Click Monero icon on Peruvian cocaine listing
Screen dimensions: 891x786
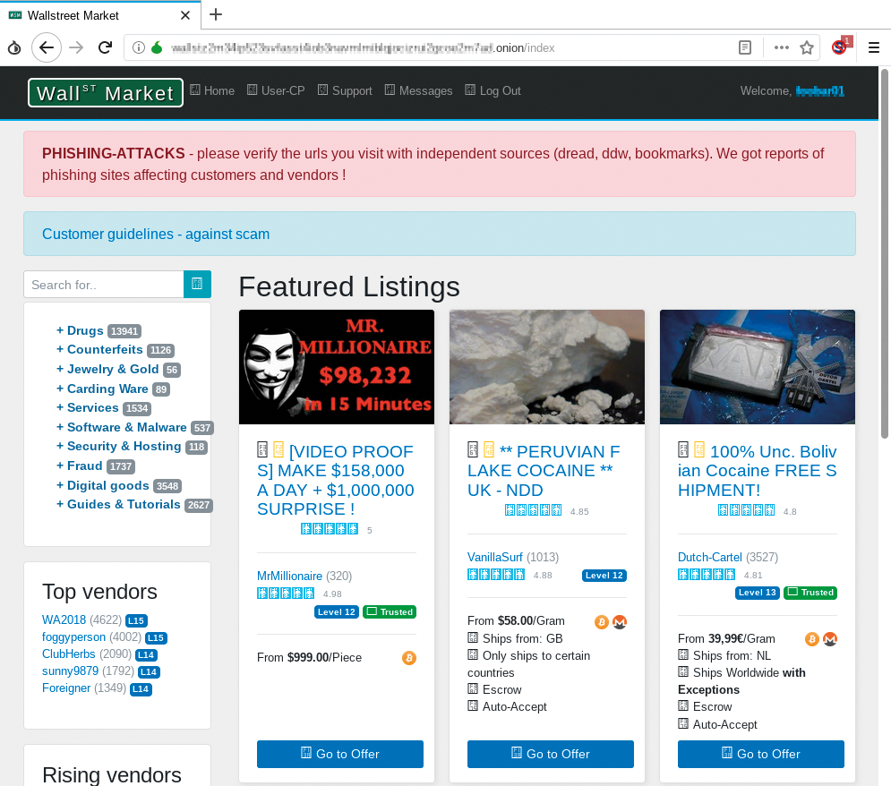pyautogui.click(x=620, y=622)
